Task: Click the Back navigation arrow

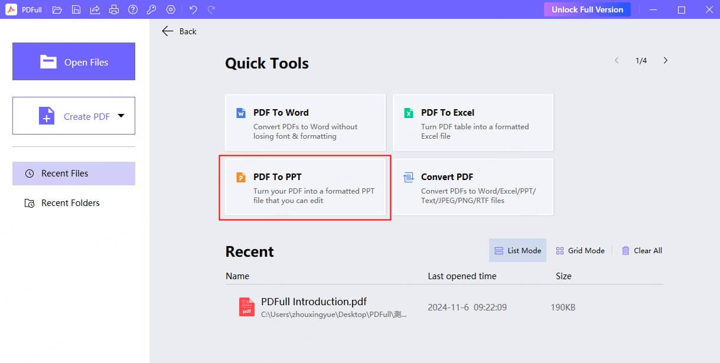Action: (168, 31)
